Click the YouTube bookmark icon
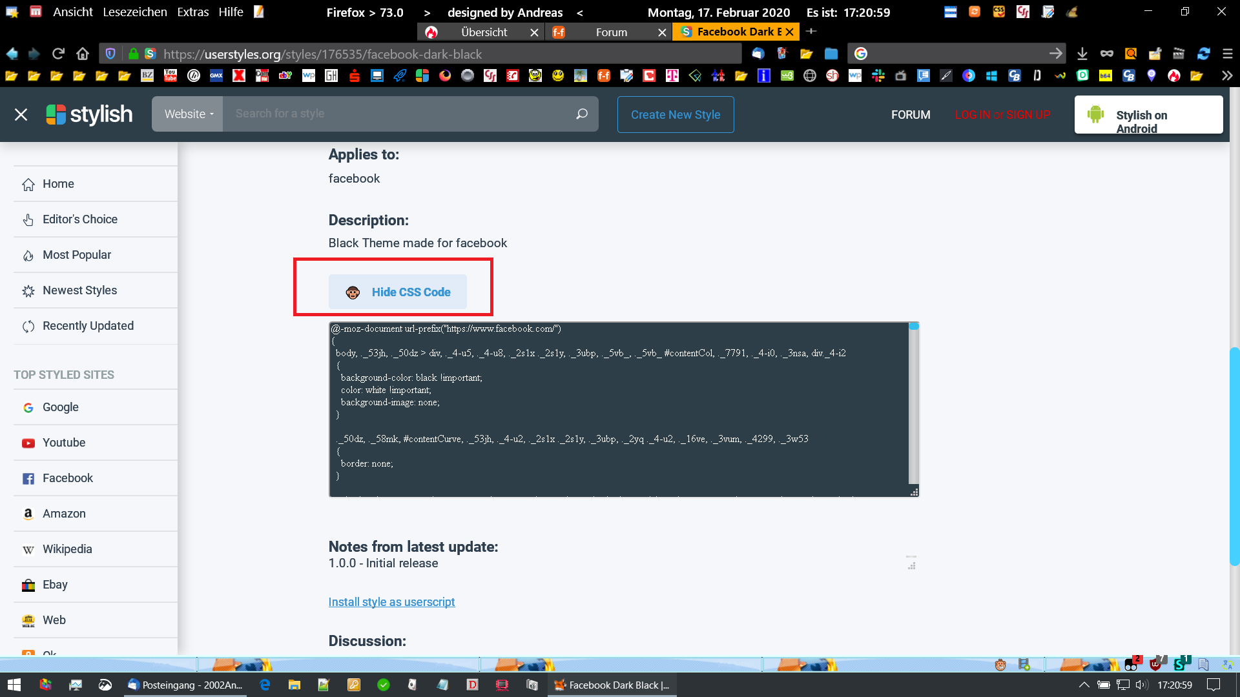Image resolution: width=1240 pixels, height=697 pixels. [170, 76]
